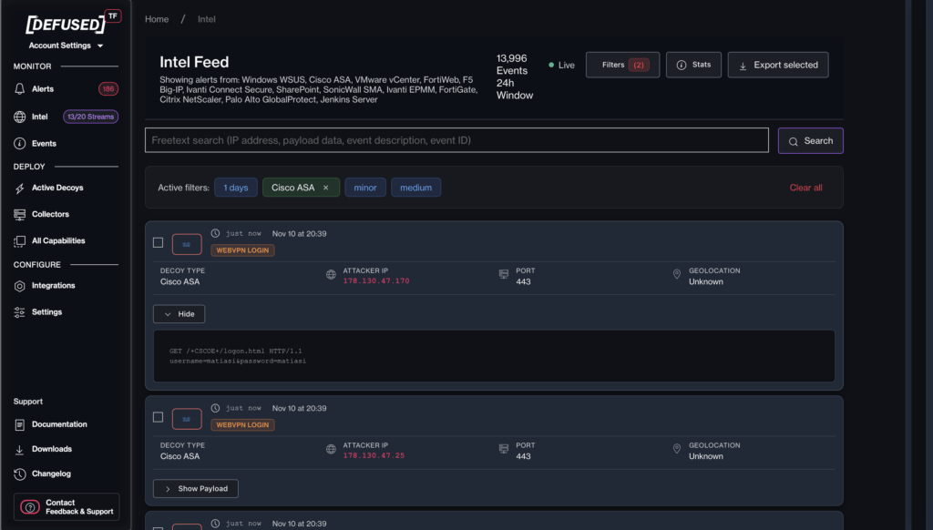Open the Account Settings dropdown
933x530 pixels.
click(66, 46)
